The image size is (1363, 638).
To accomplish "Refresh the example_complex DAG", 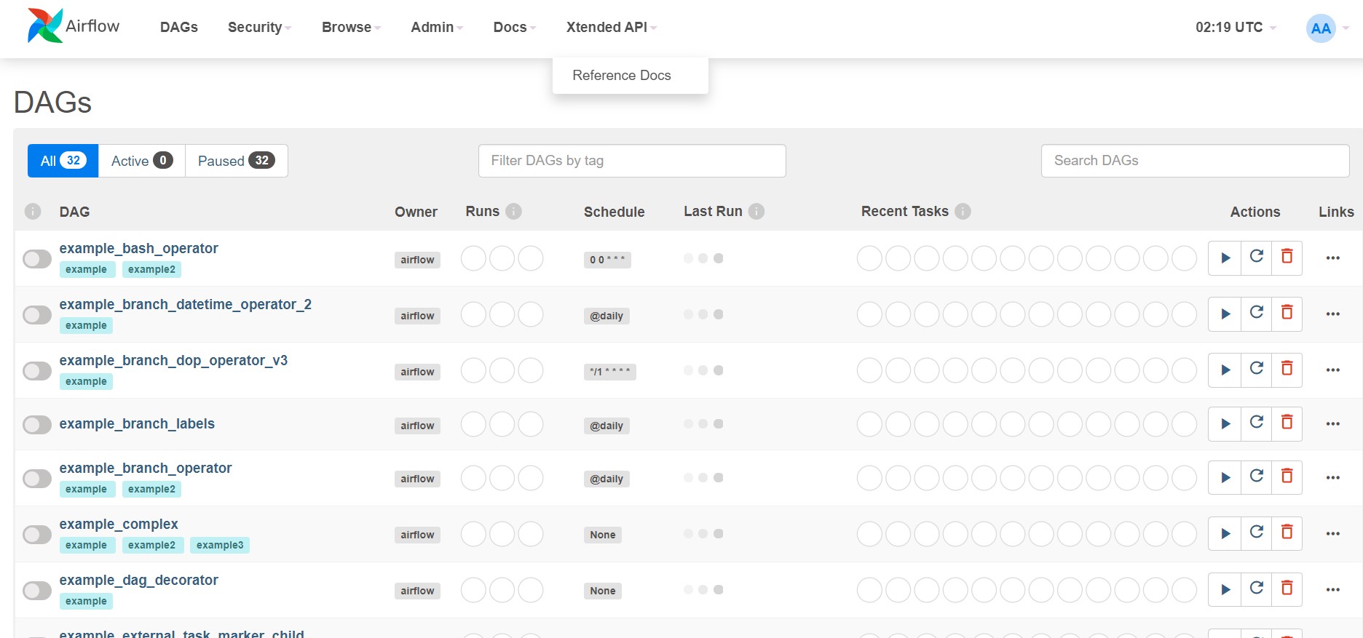I will [1256, 533].
